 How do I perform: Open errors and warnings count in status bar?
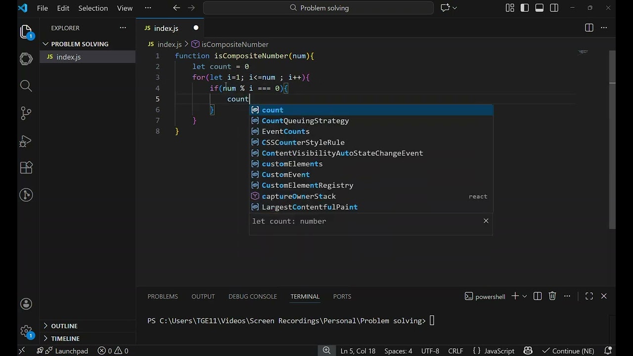point(113,351)
